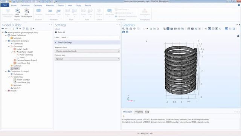The width and height of the screenshot is (241, 136).
Task: Open the Materials ribbon tab
Action: tap(50, 5)
